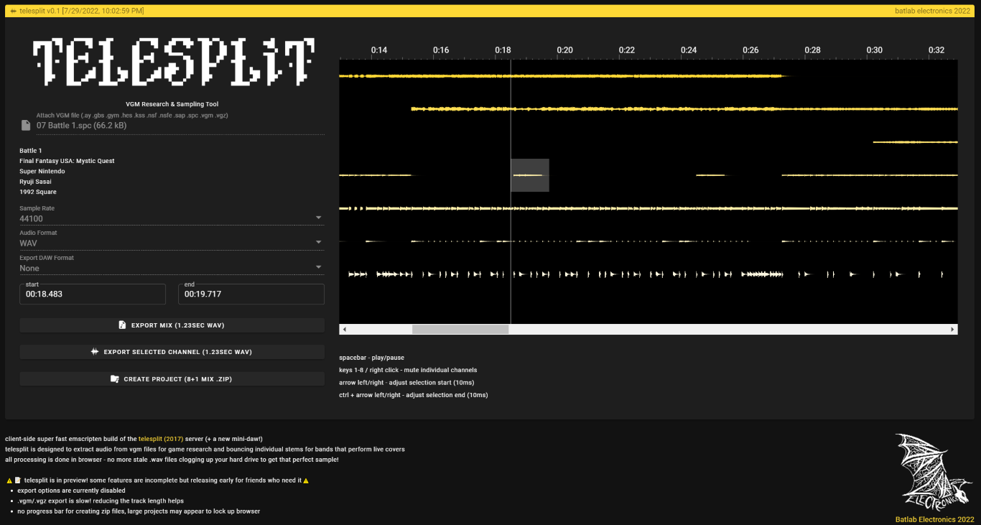Click the scrollbar left arrow under the waveform
This screenshot has width=981, height=525.
click(344, 330)
